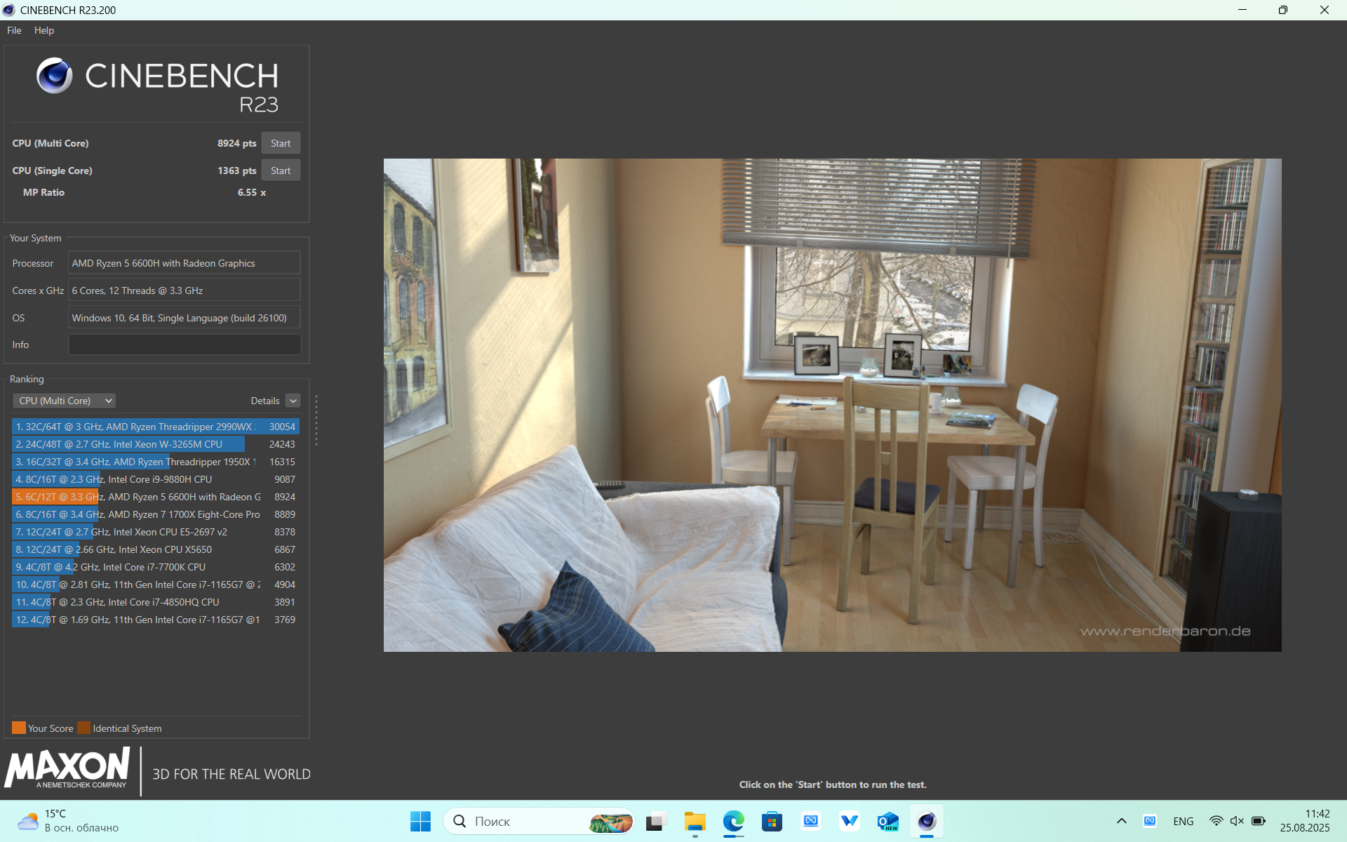This screenshot has width=1347, height=842.
Task: Click the Windows Start logo
Action: [x=420, y=821]
